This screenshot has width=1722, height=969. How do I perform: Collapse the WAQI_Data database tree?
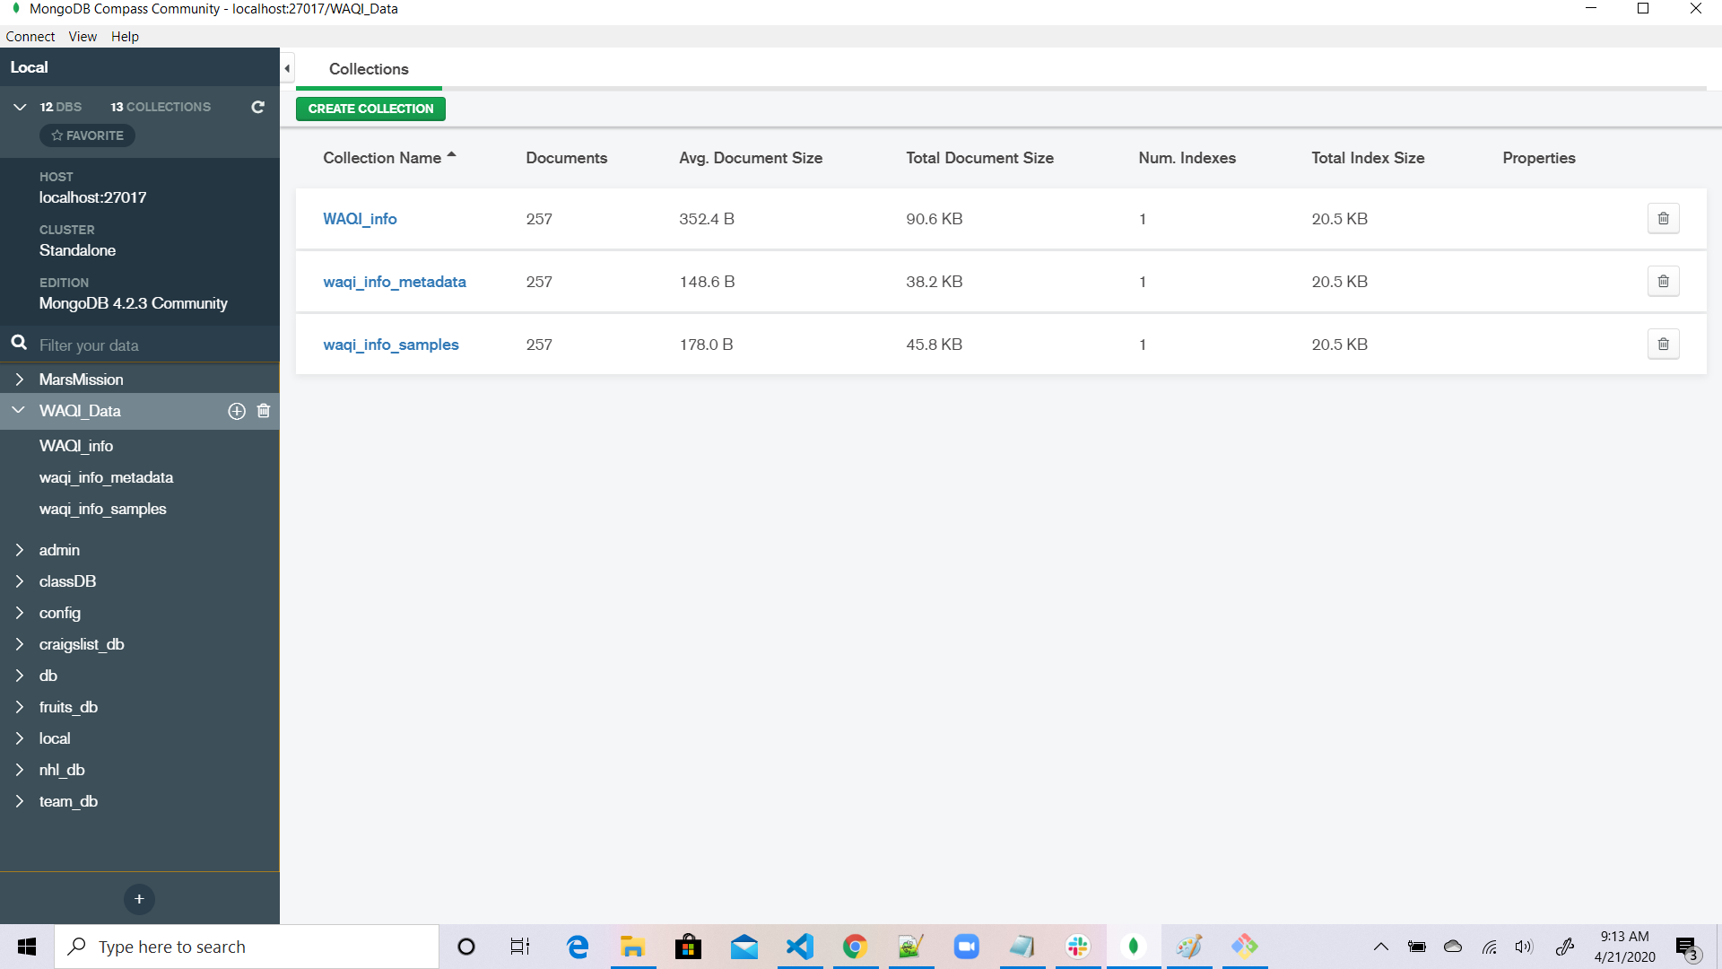tap(19, 410)
